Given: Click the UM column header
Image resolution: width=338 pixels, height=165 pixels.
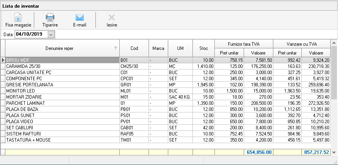Looking at the screenshot, I should point(180,48).
